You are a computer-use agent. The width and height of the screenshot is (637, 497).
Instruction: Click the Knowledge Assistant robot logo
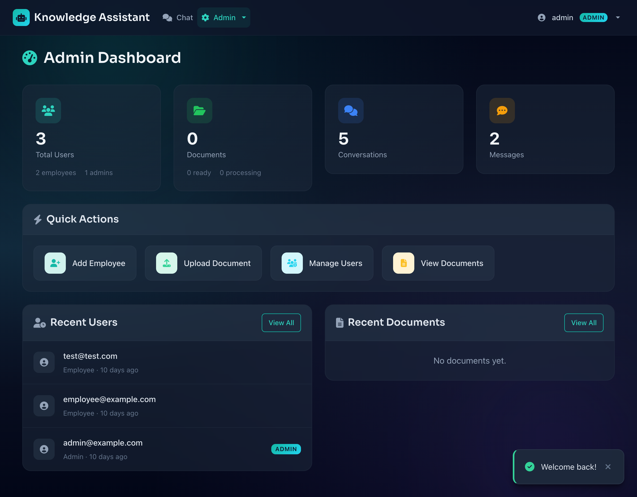21,18
